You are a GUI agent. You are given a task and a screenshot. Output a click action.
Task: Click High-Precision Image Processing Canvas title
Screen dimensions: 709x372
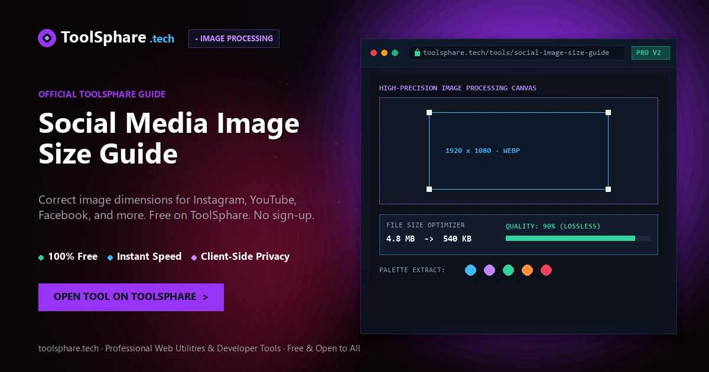tap(458, 88)
